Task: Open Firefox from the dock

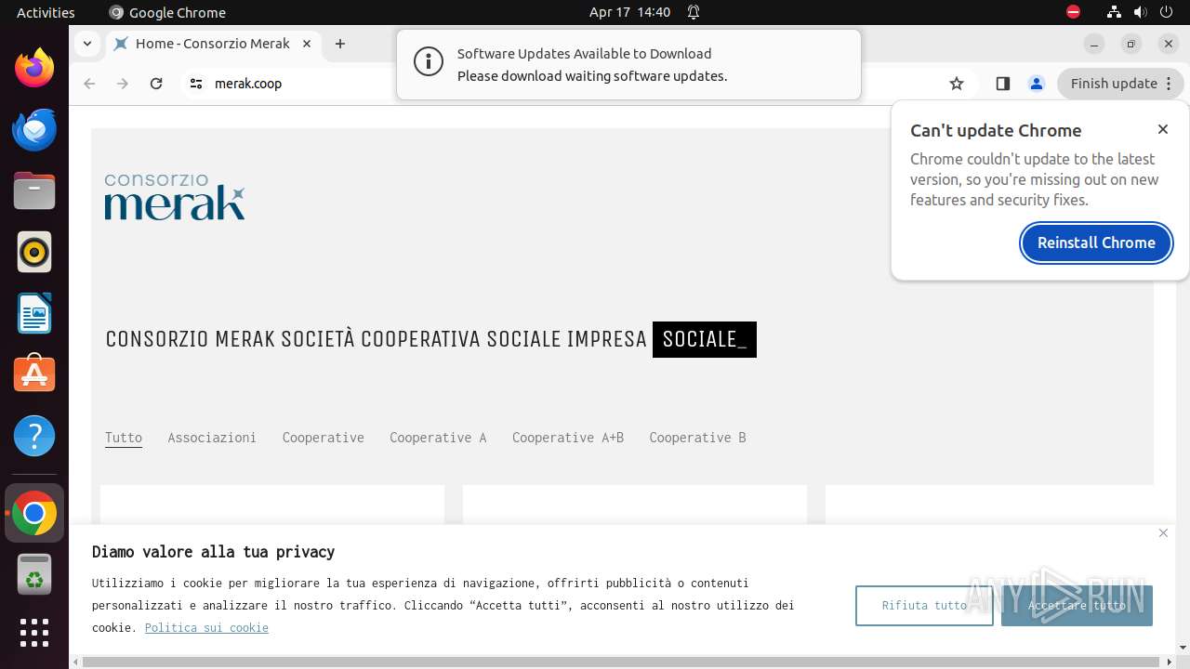Action: coord(34,69)
